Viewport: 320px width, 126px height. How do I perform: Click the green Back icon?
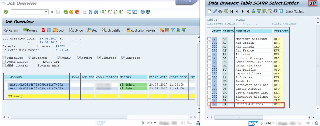[x=66, y=12]
